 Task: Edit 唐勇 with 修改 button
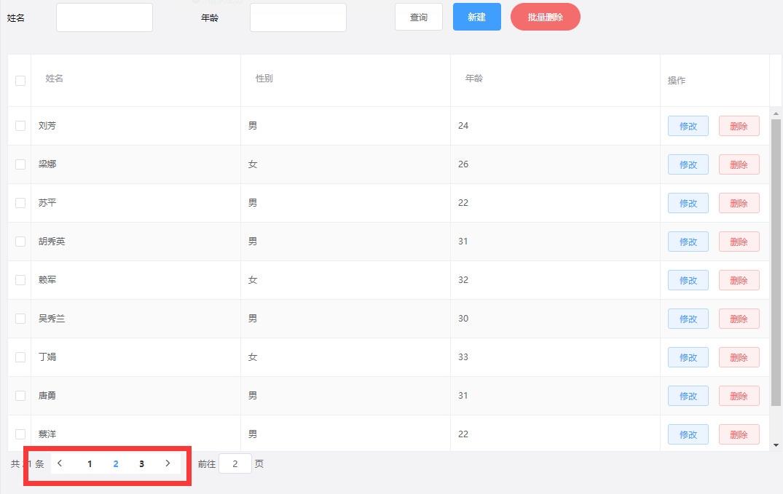[x=688, y=396]
